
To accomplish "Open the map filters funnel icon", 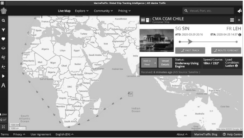I will tap(3, 29).
